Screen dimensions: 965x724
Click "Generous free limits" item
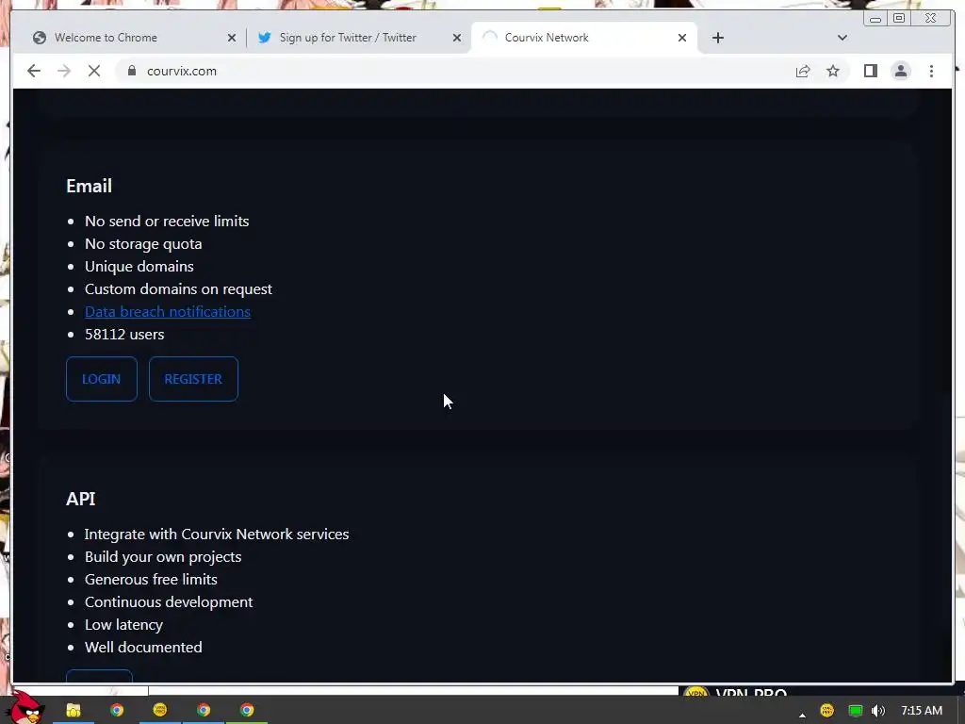151,580
